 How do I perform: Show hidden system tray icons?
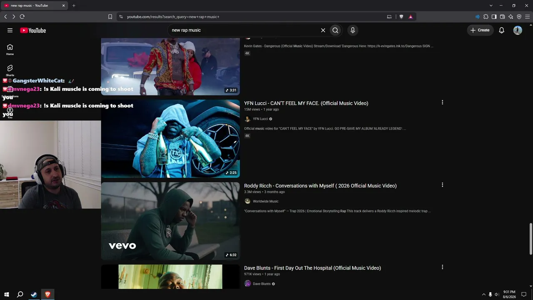tap(483, 295)
